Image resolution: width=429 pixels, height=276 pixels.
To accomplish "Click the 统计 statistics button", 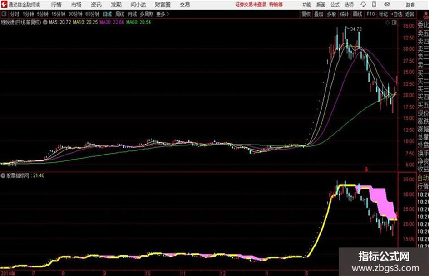I will coord(345,14).
